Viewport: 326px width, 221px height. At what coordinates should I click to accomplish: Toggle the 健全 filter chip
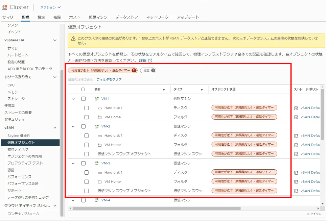[x=148, y=70]
